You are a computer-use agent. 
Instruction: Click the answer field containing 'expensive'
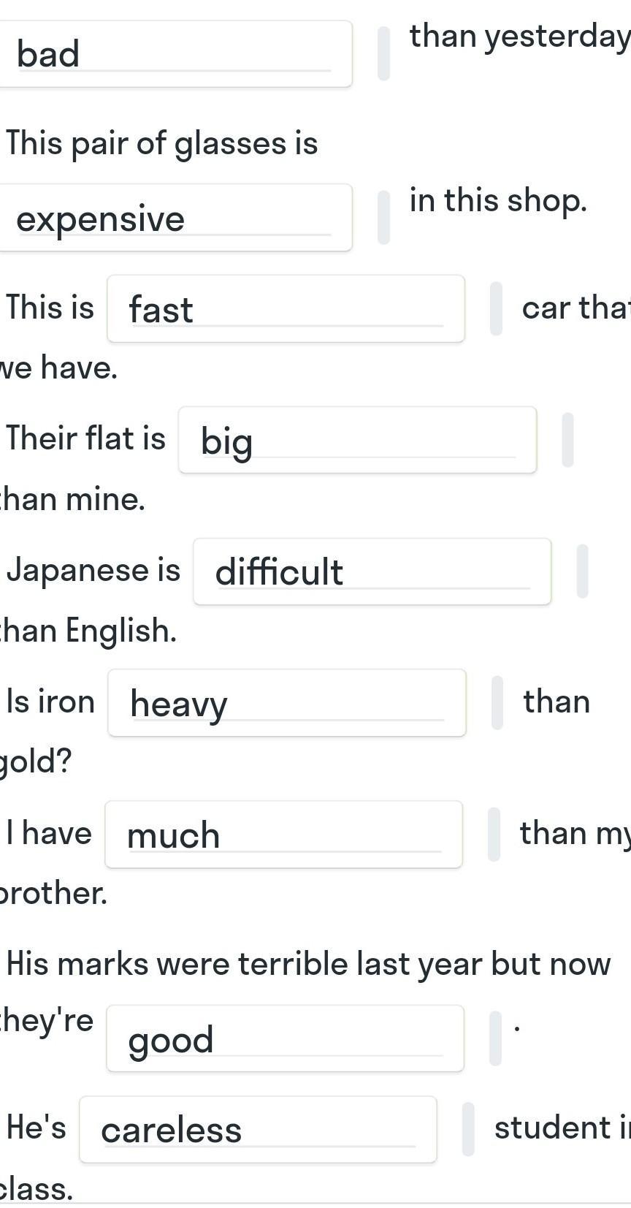coord(174,218)
